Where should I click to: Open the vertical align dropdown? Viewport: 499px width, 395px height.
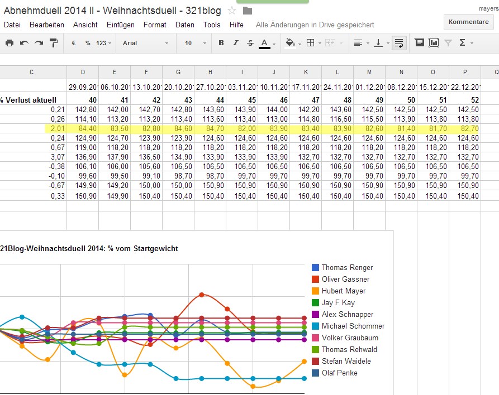click(x=381, y=42)
